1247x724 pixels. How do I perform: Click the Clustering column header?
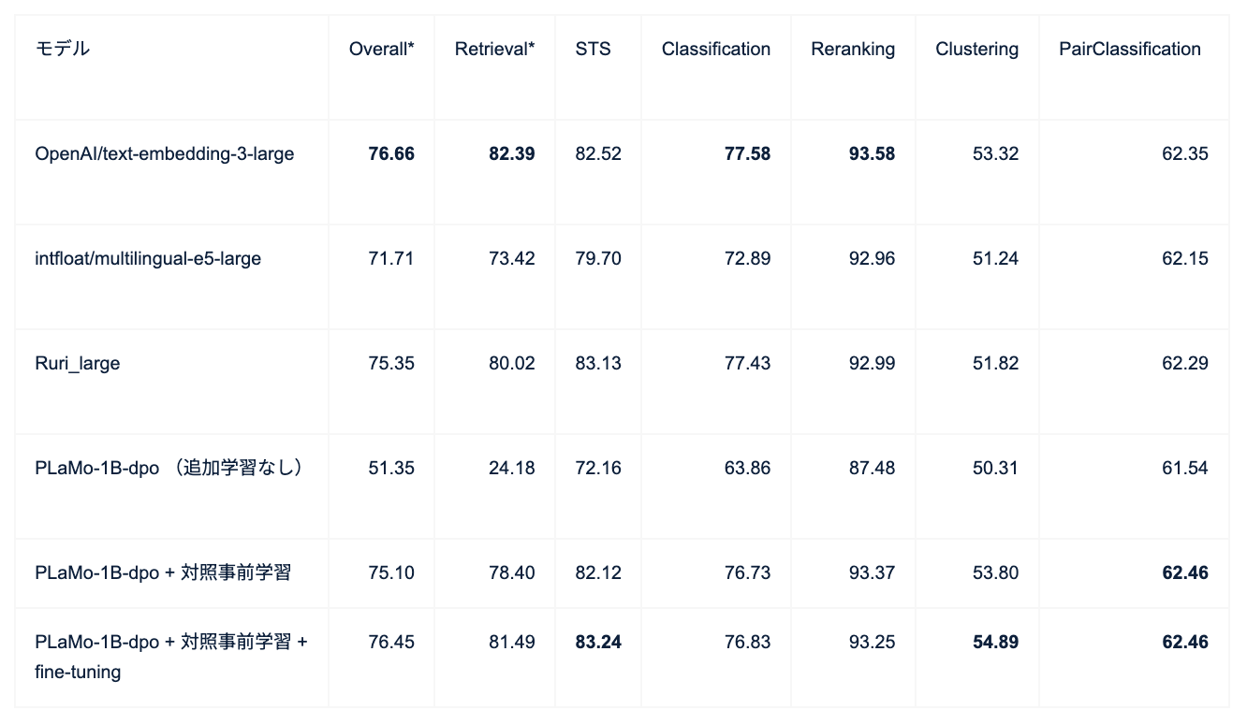coord(976,50)
